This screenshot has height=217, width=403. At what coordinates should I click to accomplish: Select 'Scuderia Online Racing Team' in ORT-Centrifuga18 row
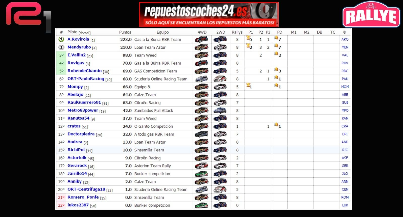click(161, 189)
